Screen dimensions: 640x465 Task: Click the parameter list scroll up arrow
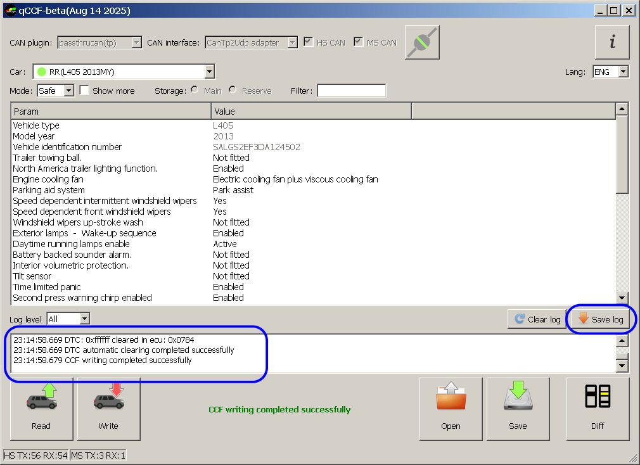pos(622,108)
